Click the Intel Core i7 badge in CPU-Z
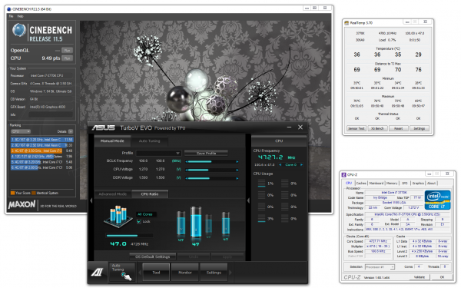 pos(437,200)
